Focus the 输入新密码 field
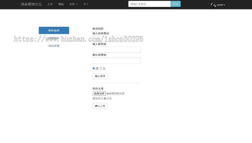 coord(116,50)
